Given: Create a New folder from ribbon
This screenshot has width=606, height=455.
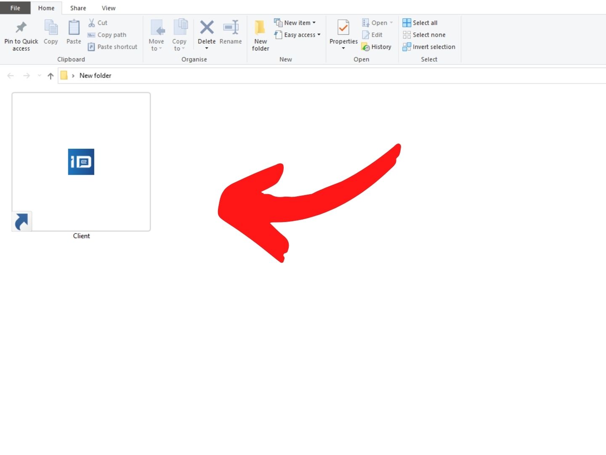Looking at the screenshot, I should pos(260,35).
